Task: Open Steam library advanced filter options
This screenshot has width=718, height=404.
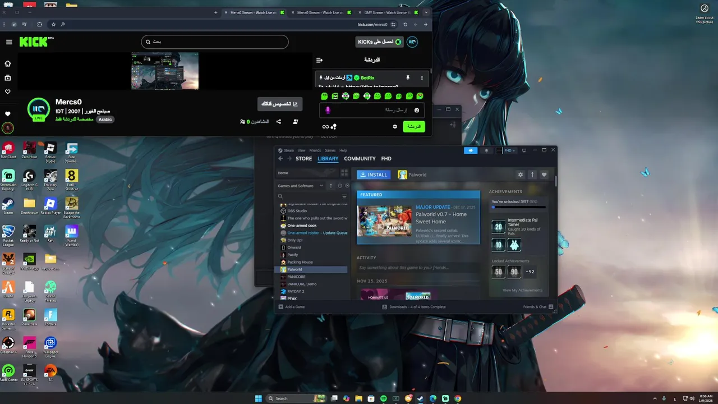Action: point(344,196)
